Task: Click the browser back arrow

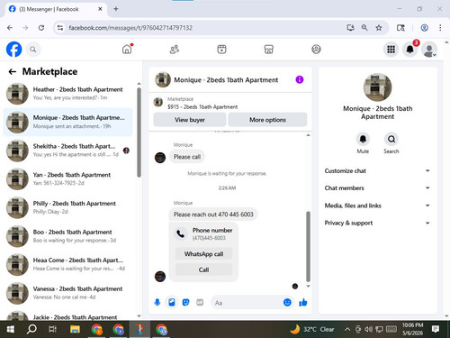Action: pyautogui.click(x=10, y=28)
